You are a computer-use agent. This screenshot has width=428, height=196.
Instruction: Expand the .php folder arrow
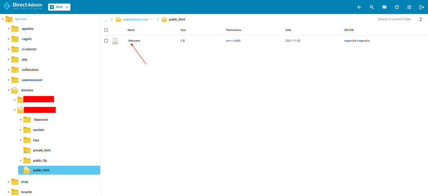tap(9, 59)
